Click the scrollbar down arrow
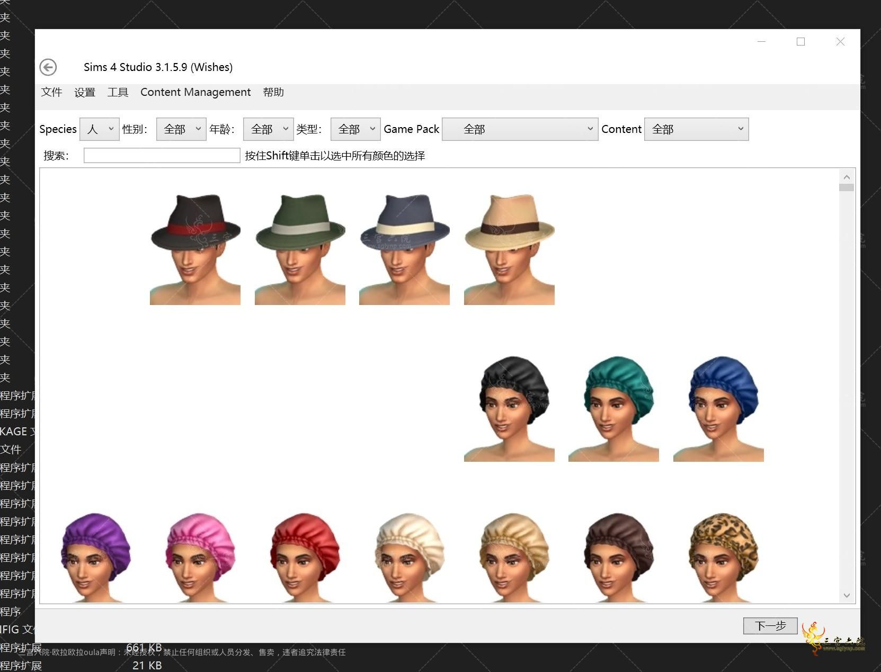 (847, 595)
